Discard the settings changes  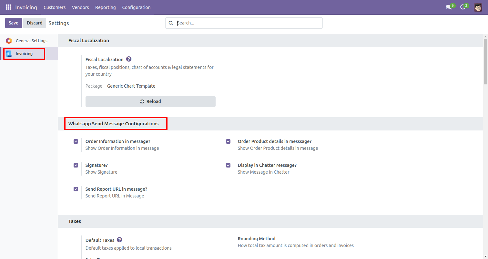[x=35, y=23]
